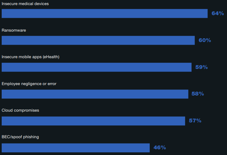Select the 46% percentage value
The width and height of the screenshot is (227, 155).
[160, 148]
